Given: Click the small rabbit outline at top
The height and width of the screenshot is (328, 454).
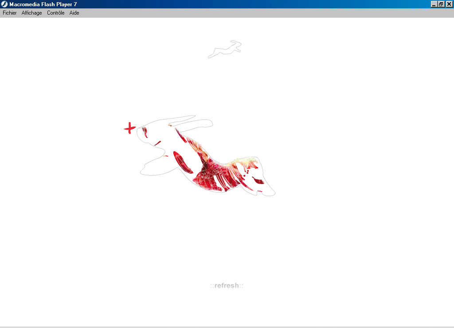Looking at the screenshot, I should (225, 50).
